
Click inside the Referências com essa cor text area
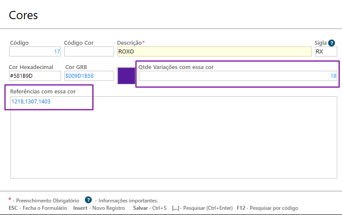coord(174,139)
